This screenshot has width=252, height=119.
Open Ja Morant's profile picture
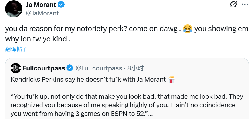(13, 9)
